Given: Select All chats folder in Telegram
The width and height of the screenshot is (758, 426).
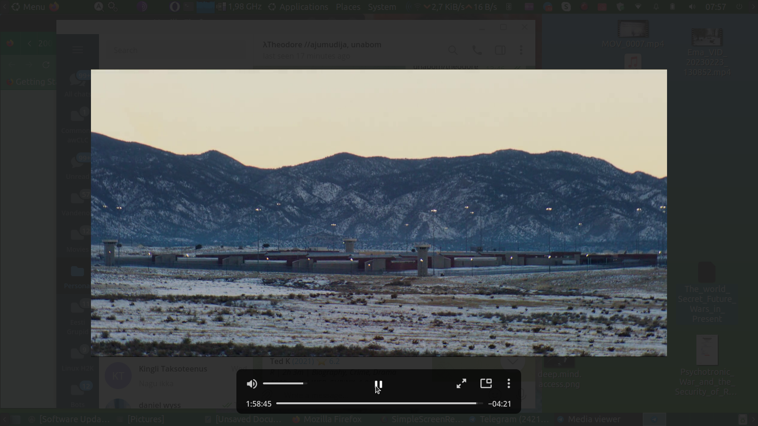Looking at the screenshot, I should 78,84.
